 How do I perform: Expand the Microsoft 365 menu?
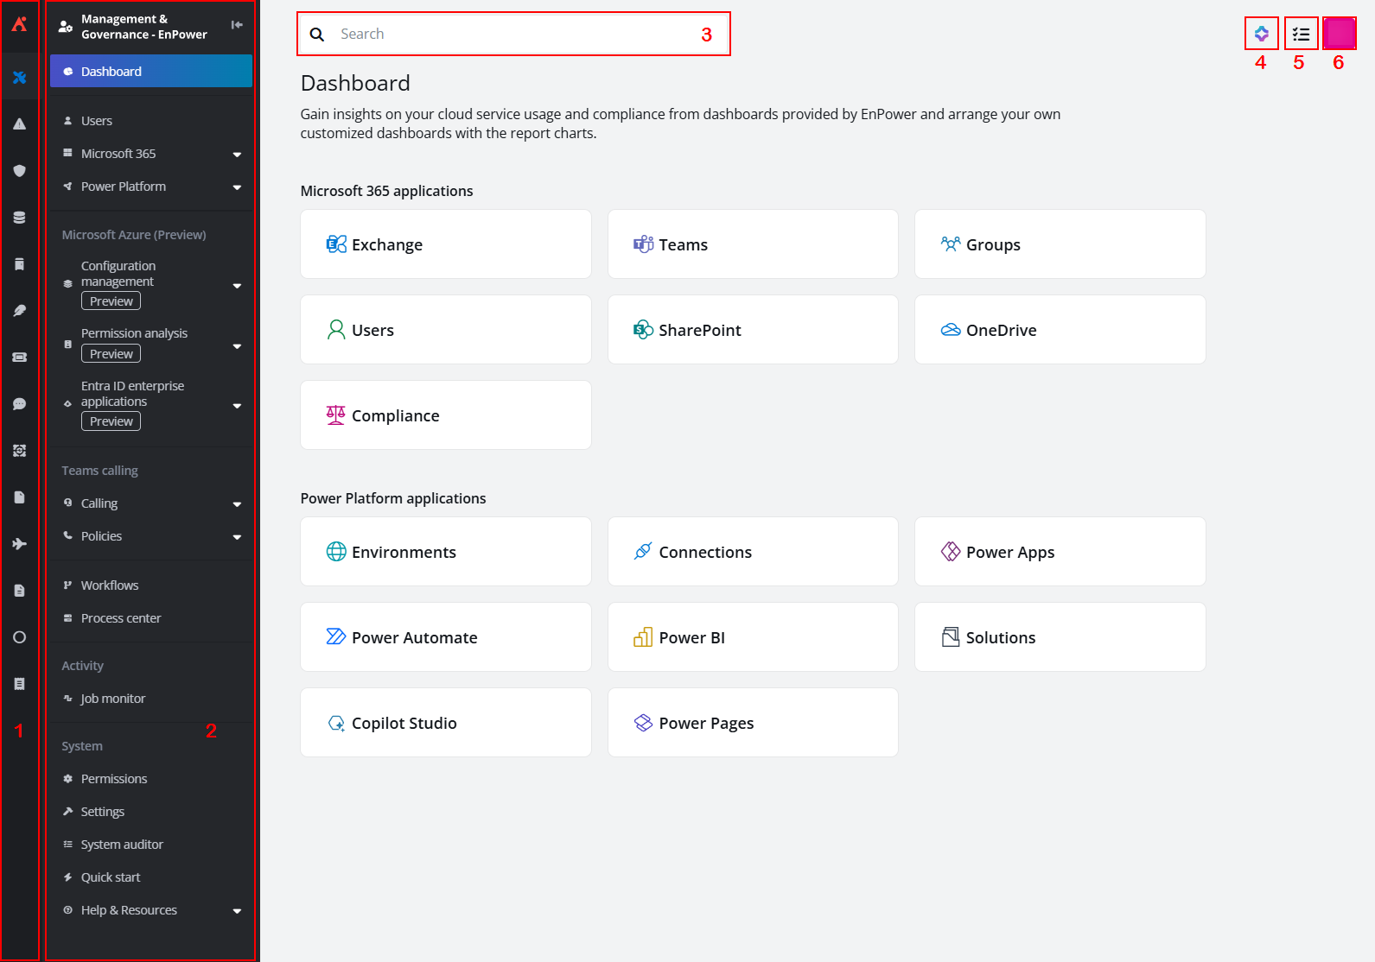237,155
